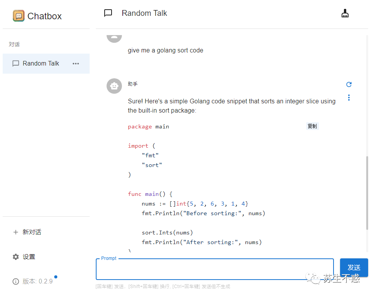372x295 pixels.
Task: Click the chat icon in Random Talk sidebar item
Action: pyautogui.click(x=16, y=64)
